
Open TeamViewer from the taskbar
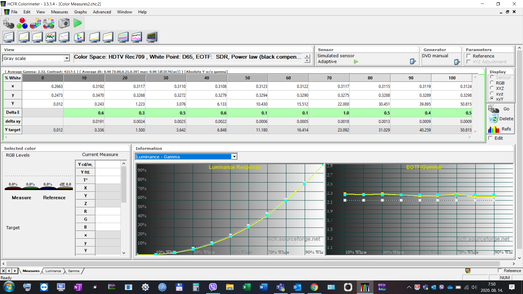(x=44, y=287)
